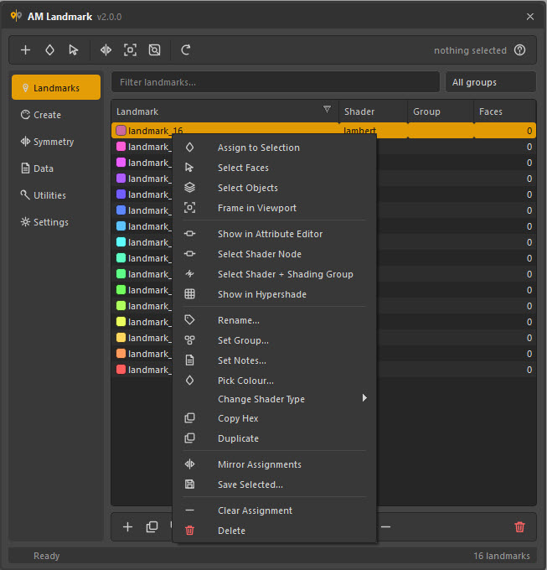The image size is (547, 570).
Task: Close the AM Landmark window
Action: click(530, 17)
